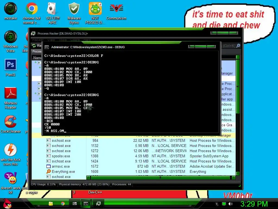Show hidden tray icons arrow
The width and height of the screenshot is (278, 209).
tap(217, 204)
